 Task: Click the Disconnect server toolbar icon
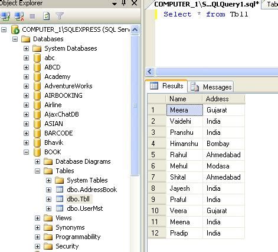tap(19, 16)
